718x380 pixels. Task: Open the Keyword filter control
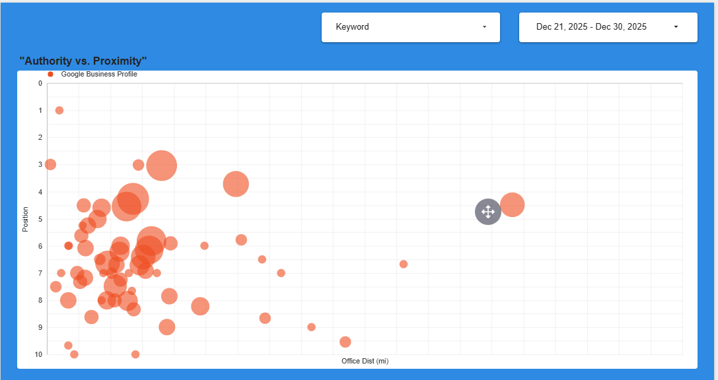(x=410, y=27)
